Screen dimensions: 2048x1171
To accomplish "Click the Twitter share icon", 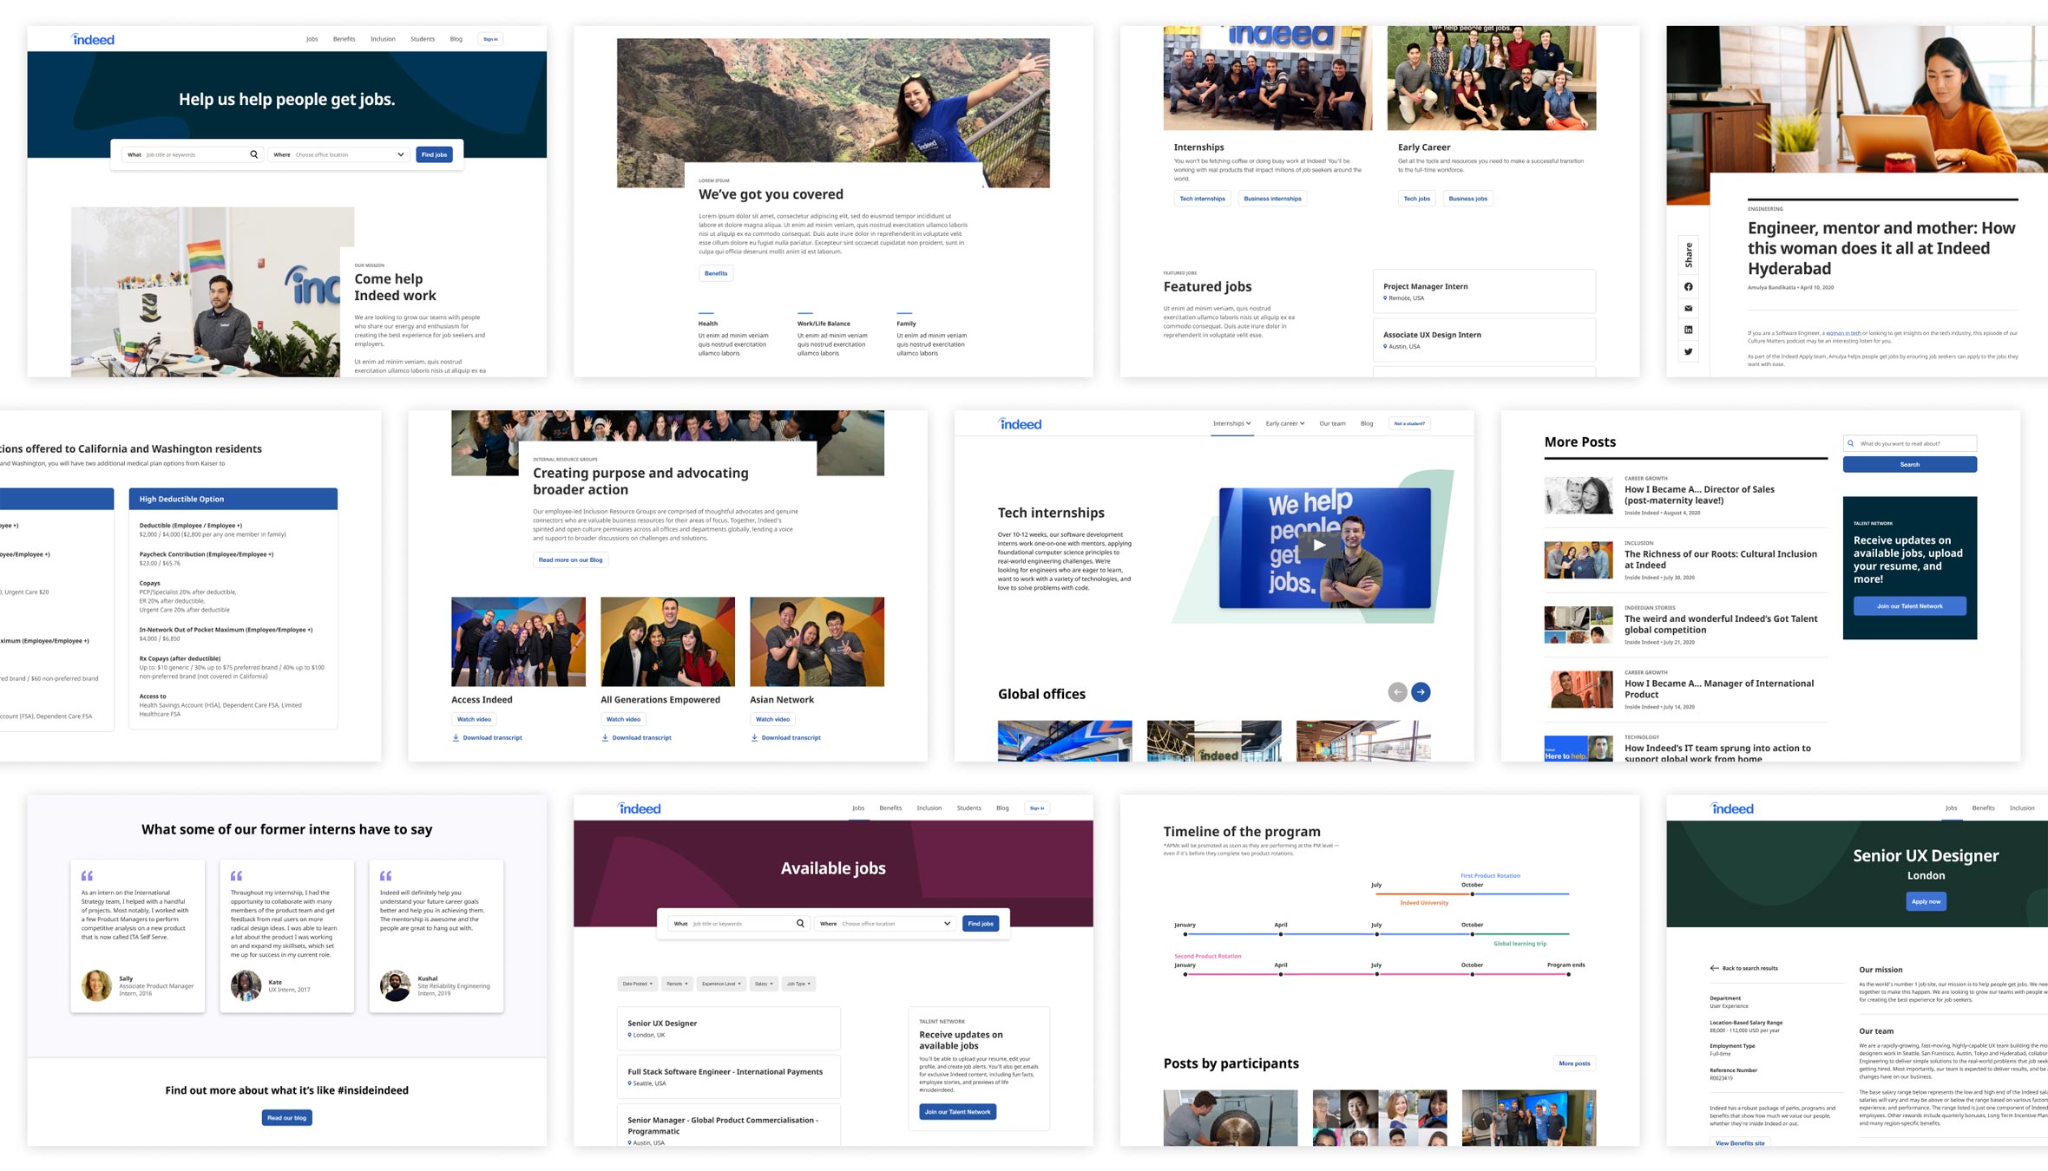I will pyautogui.click(x=1688, y=351).
